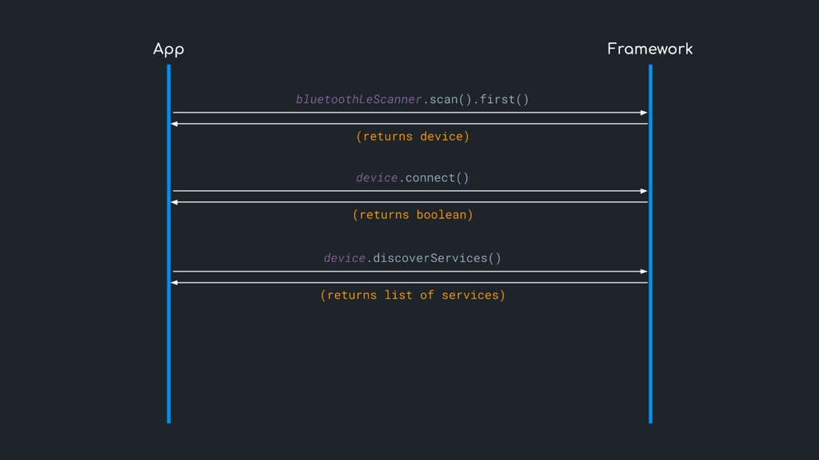819x460 pixels.
Task: Click the return arrow above (returns boolean)
Action: click(x=409, y=202)
